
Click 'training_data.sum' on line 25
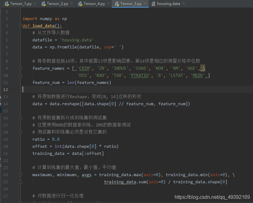coord(125,182)
